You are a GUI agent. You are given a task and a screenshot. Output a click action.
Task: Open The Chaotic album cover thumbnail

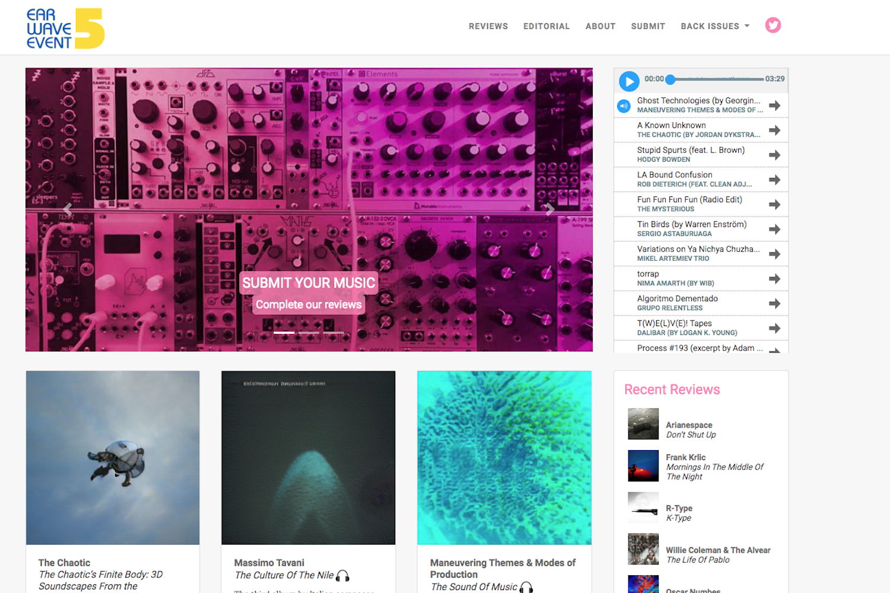(x=113, y=458)
